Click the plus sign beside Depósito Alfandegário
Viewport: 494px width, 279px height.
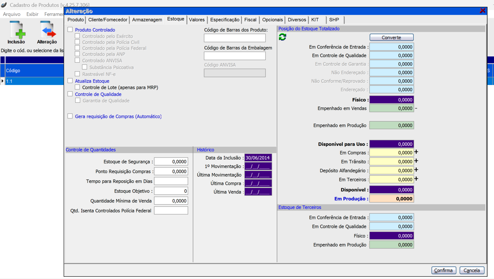416,170
